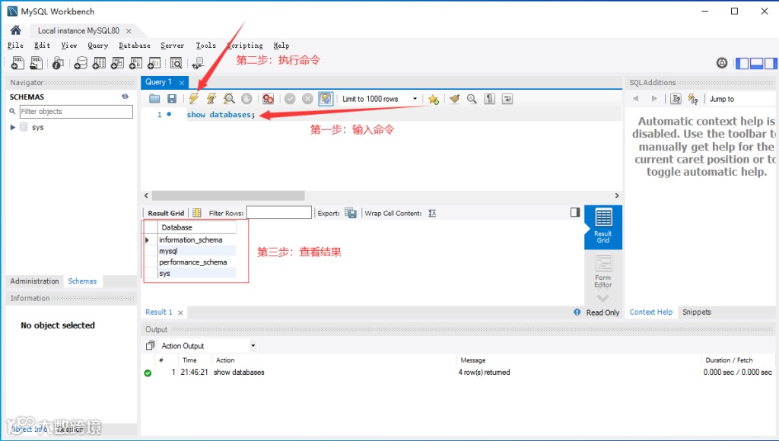Open SQL script file in new tab

pos(36,63)
